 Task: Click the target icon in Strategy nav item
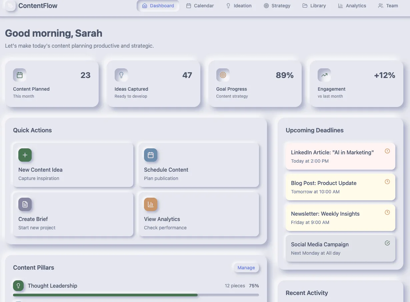pos(266,6)
